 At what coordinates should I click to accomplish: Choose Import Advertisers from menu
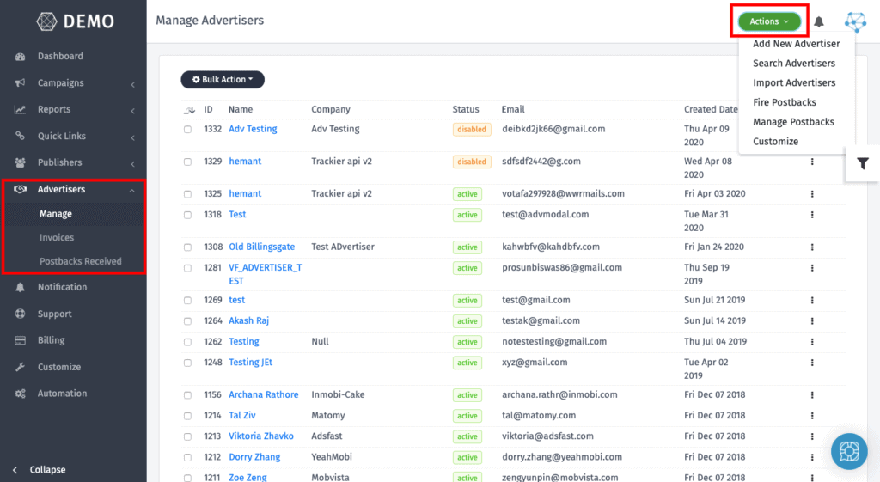793,83
